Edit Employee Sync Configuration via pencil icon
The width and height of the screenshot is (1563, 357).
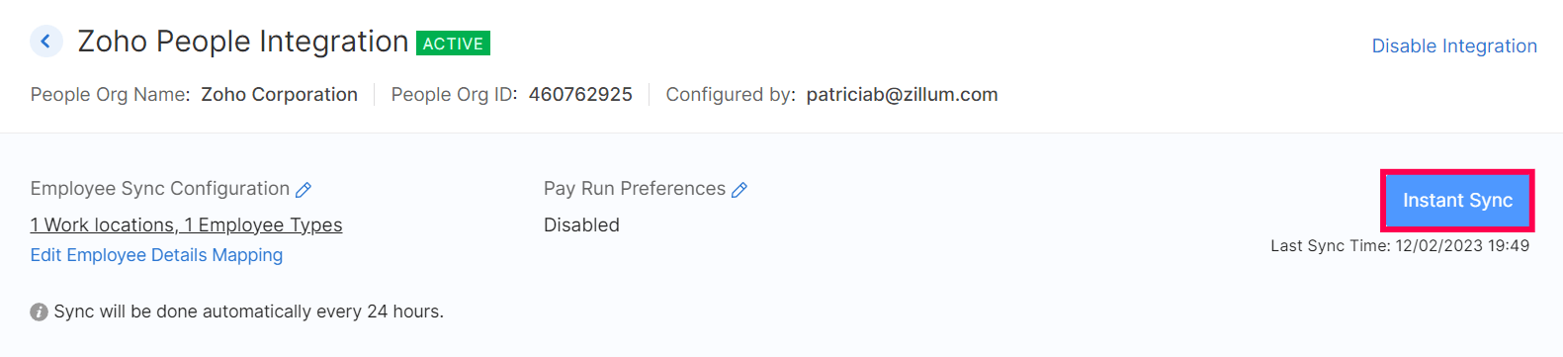coord(304,190)
